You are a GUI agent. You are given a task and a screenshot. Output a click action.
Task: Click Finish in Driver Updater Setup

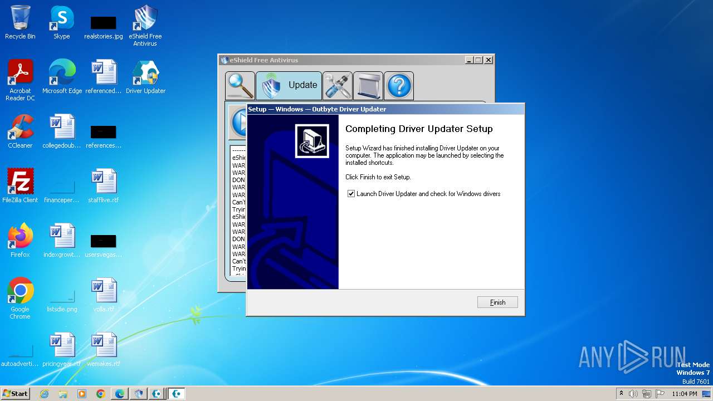coord(497,302)
